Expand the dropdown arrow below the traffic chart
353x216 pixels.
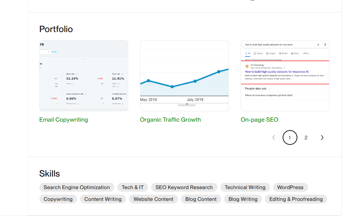coord(187,105)
